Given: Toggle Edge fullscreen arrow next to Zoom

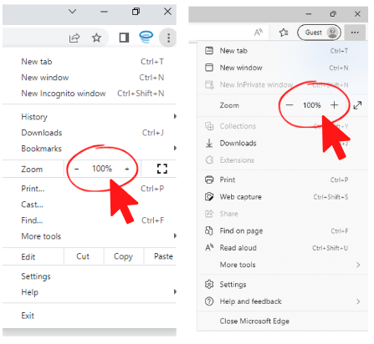Looking at the screenshot, I should pyautogui.click(x=357, y=105).
